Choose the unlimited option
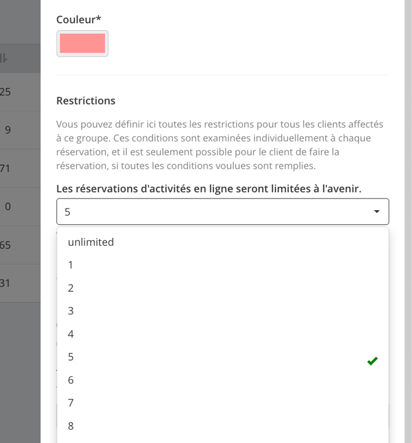 click(223, 242)
